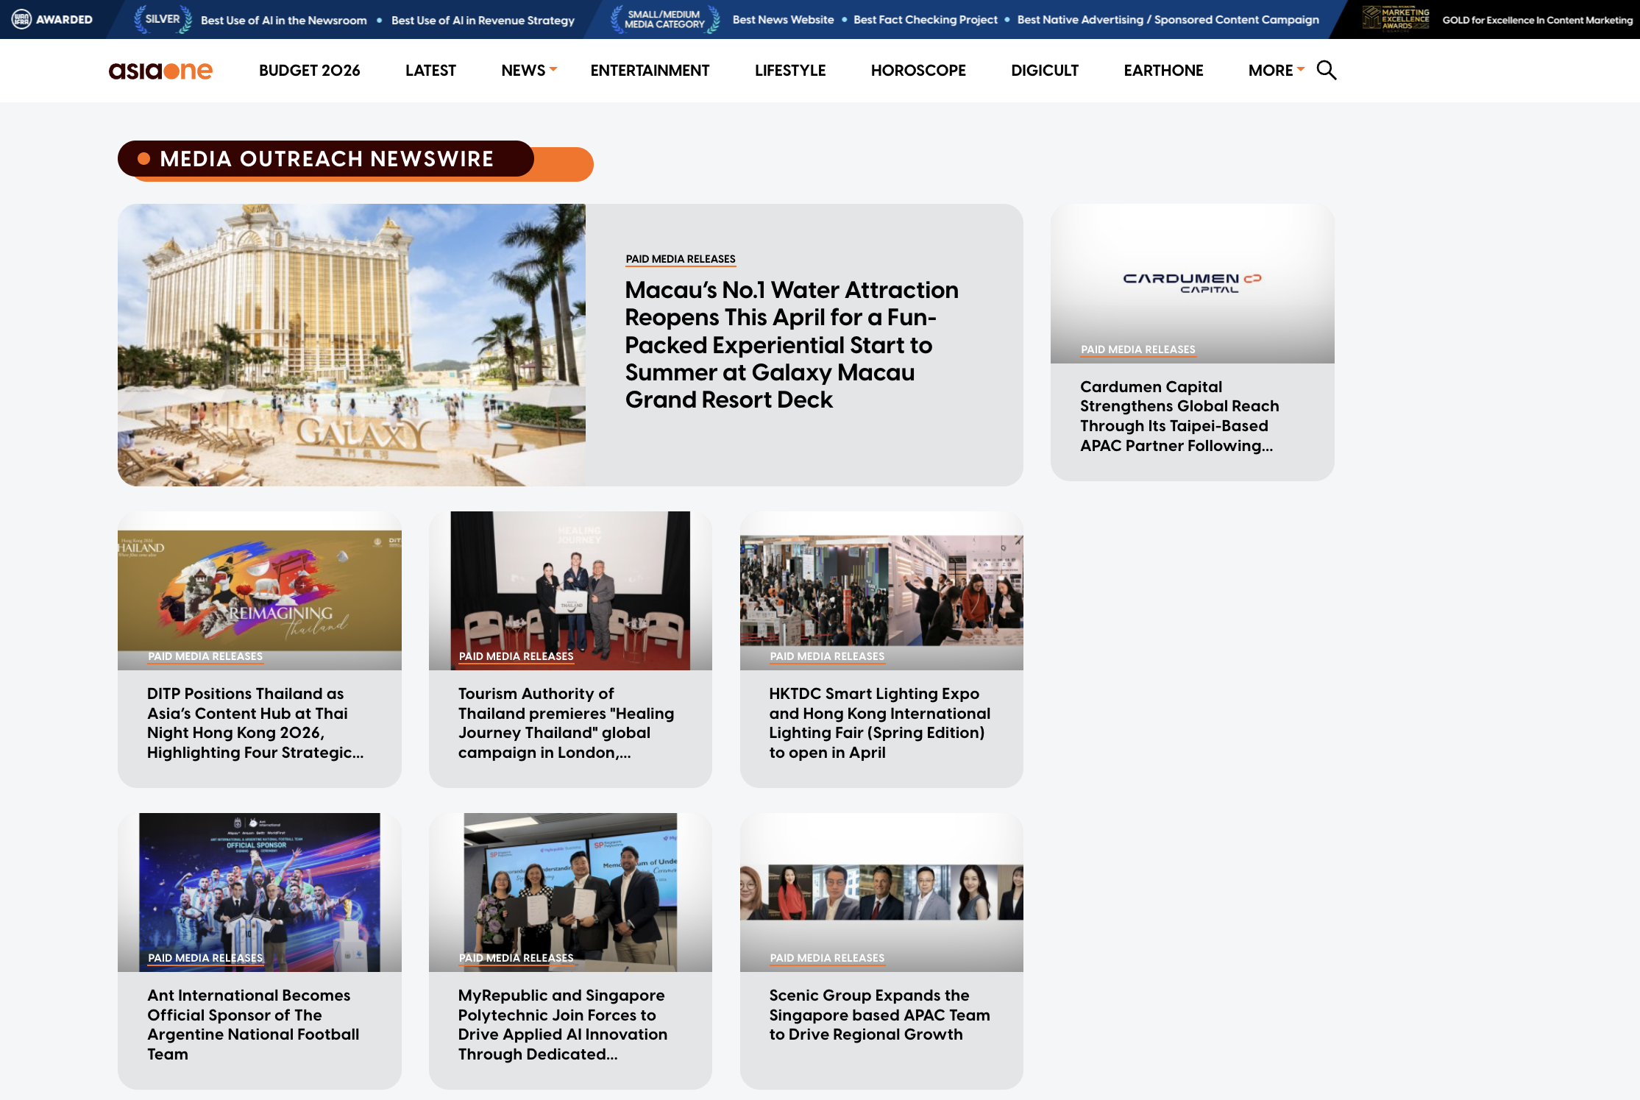
Task: Open the search magnifier icon
Action: point(1327,70)
